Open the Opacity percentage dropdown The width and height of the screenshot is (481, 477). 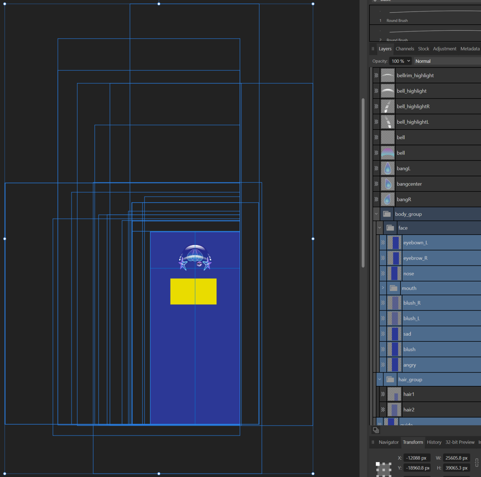coord(400,61)
